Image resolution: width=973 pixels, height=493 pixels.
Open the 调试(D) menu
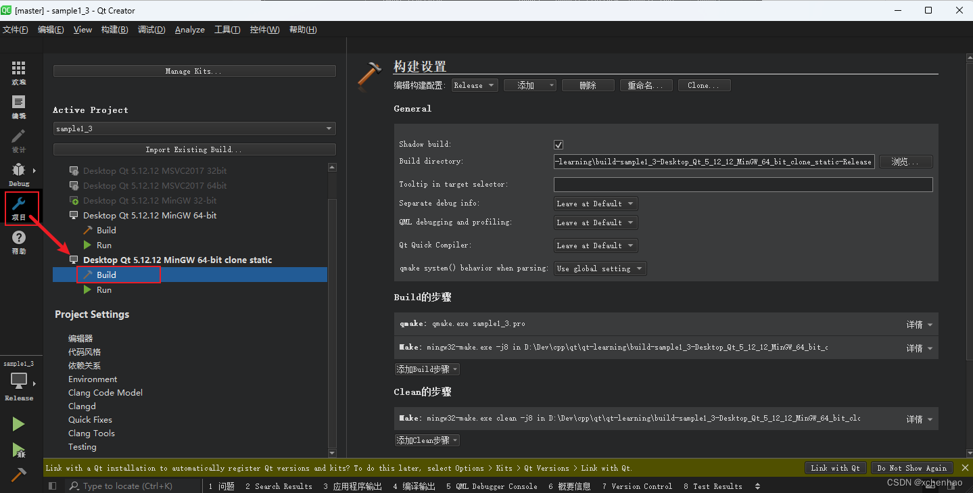pos(151,30)
